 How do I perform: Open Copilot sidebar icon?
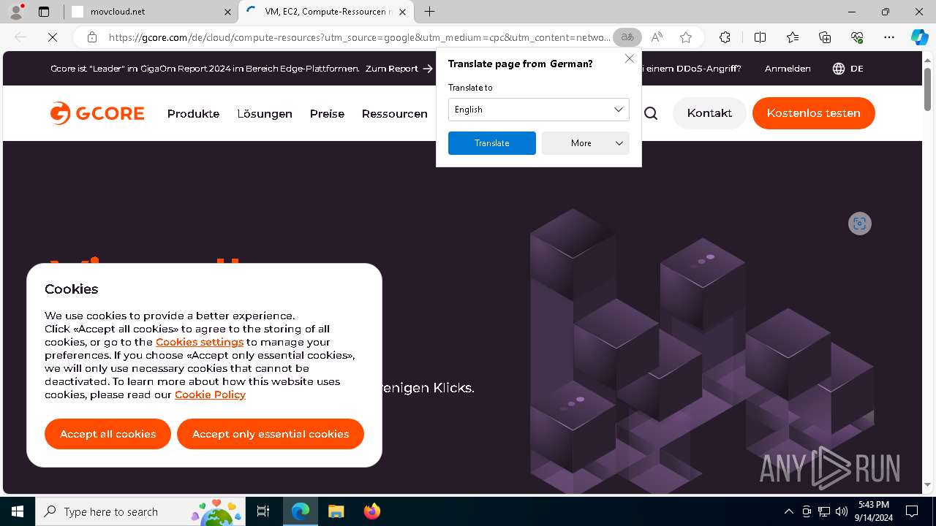[919, 37]
